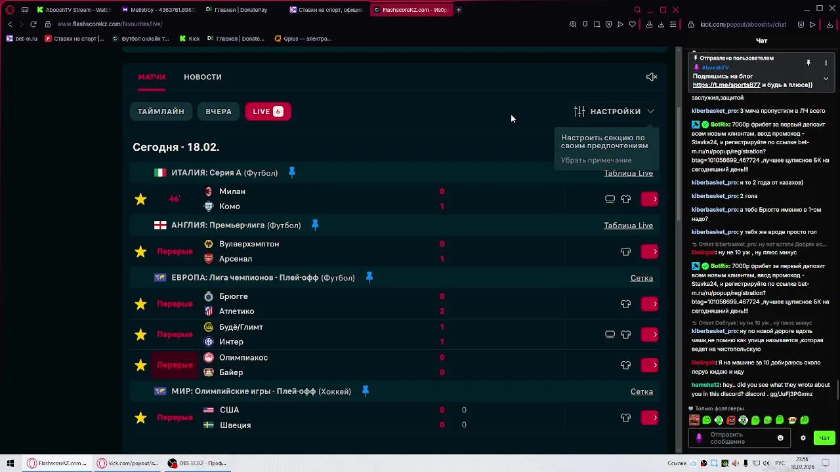Toggle favorite star for Вулверхэмптон vs Арсенал

[x=140, y=251]
